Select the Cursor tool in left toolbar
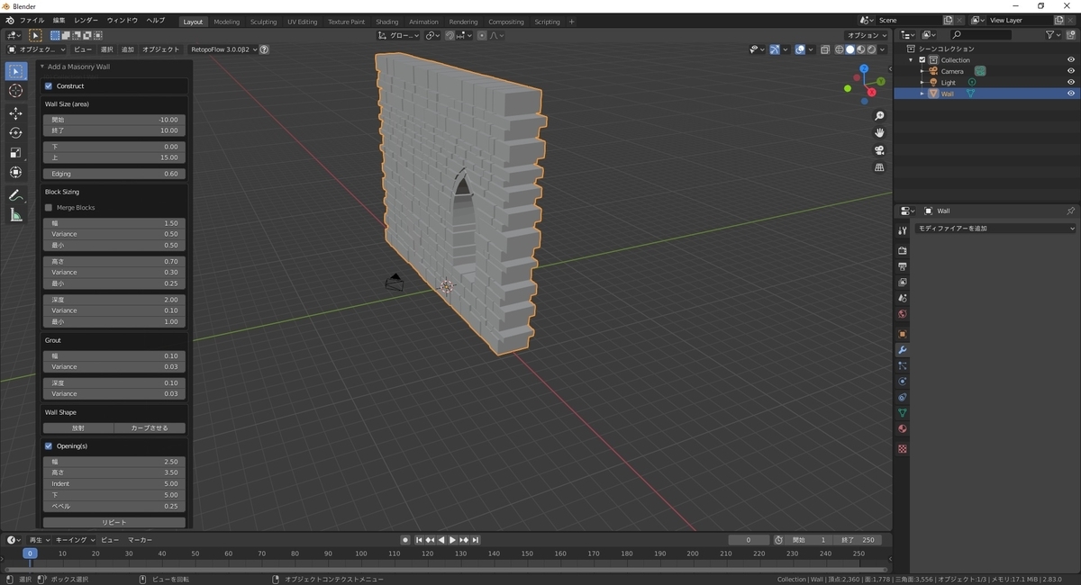This screenshot has width=1081, height=585. pyautogui.click(x=15, y=91)
